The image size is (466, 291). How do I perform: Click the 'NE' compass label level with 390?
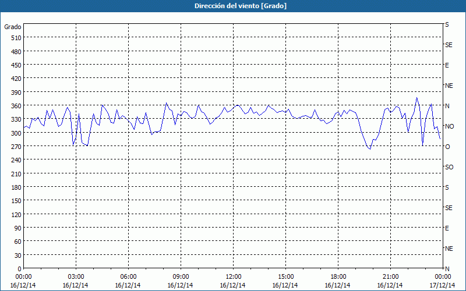coord(449,86)
